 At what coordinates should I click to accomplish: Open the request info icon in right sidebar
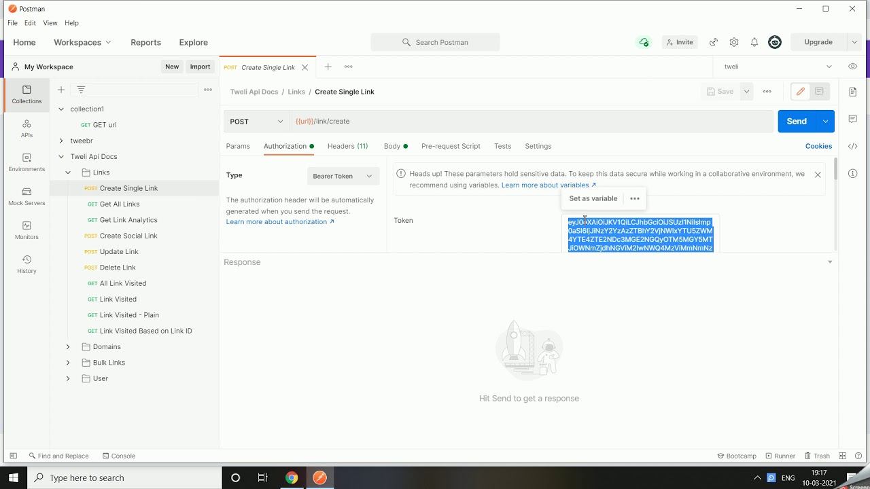pos(853,173)
